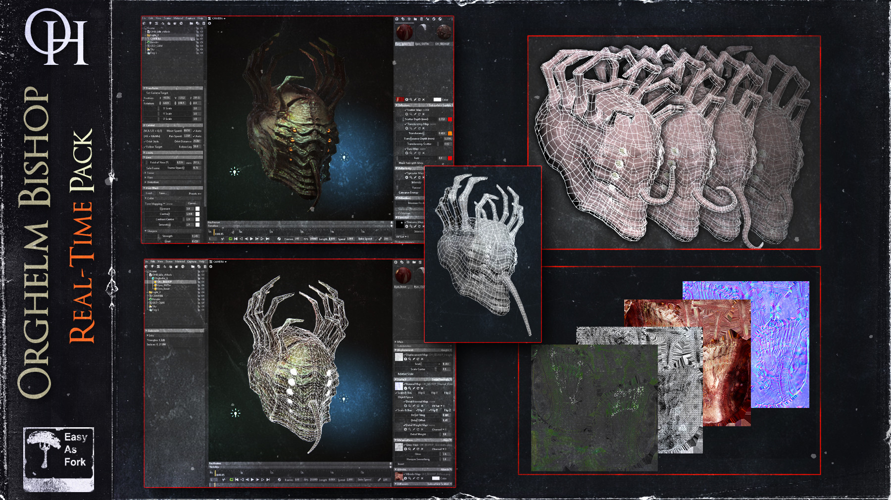891x500 pixels.
Task: Open the Subsurface Scatter dropdown in Diffusion
Action: click(x=441, y=105)
